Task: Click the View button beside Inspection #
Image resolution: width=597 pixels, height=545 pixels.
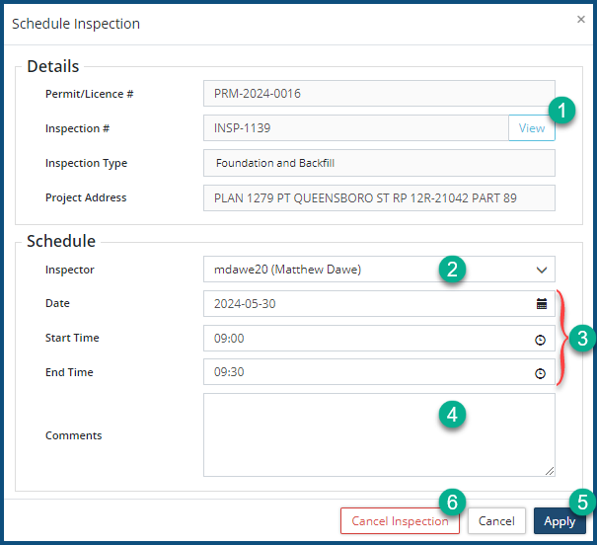Action: point(531,128)
